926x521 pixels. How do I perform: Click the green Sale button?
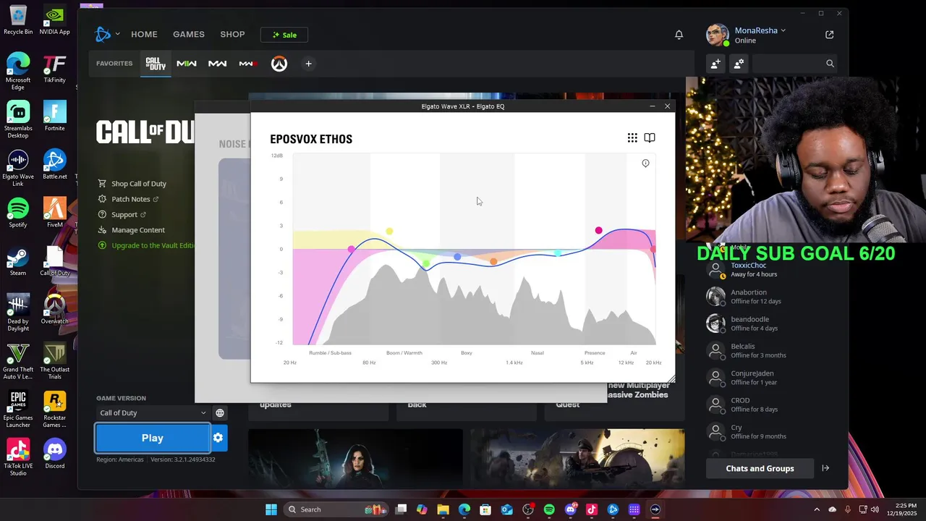click(284, 35)
